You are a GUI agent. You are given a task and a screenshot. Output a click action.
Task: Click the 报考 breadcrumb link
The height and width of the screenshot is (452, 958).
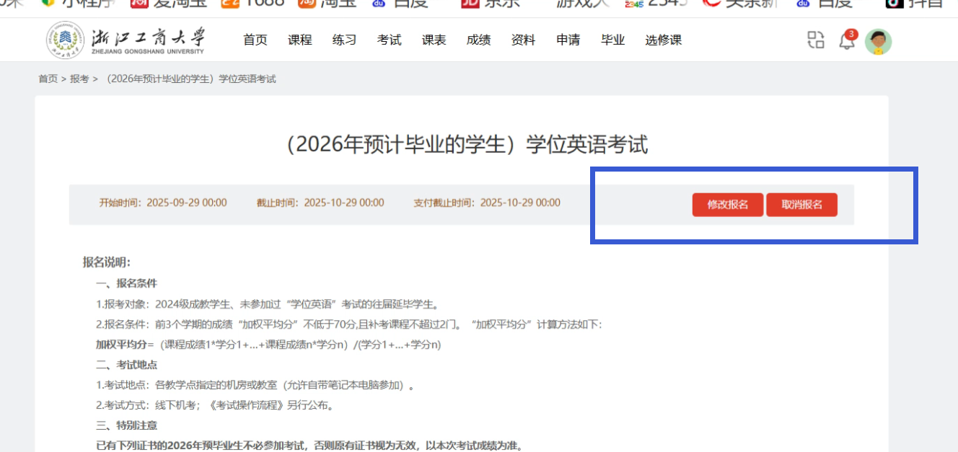click(x=79, y=79)
